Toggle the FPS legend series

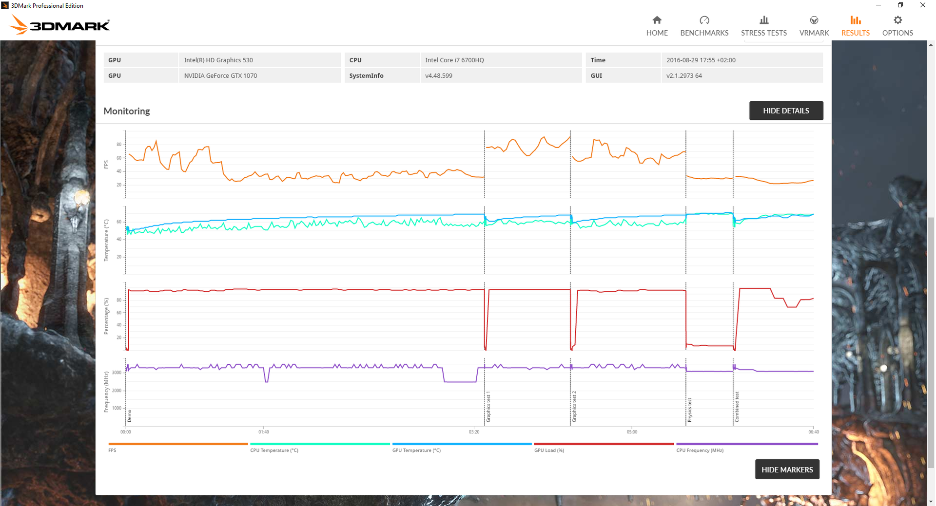tap(112, 450)
